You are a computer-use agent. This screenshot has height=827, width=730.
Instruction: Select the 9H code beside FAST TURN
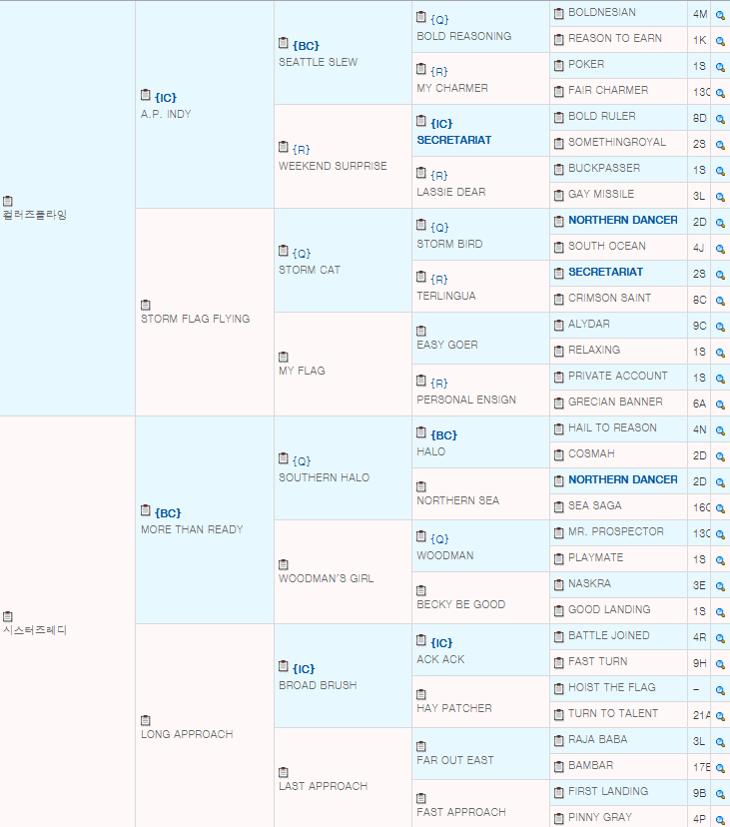coord(699,664)
